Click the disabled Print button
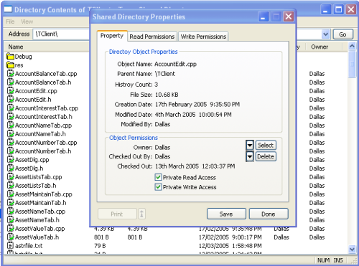359x266 pixels. click(117, 214)
